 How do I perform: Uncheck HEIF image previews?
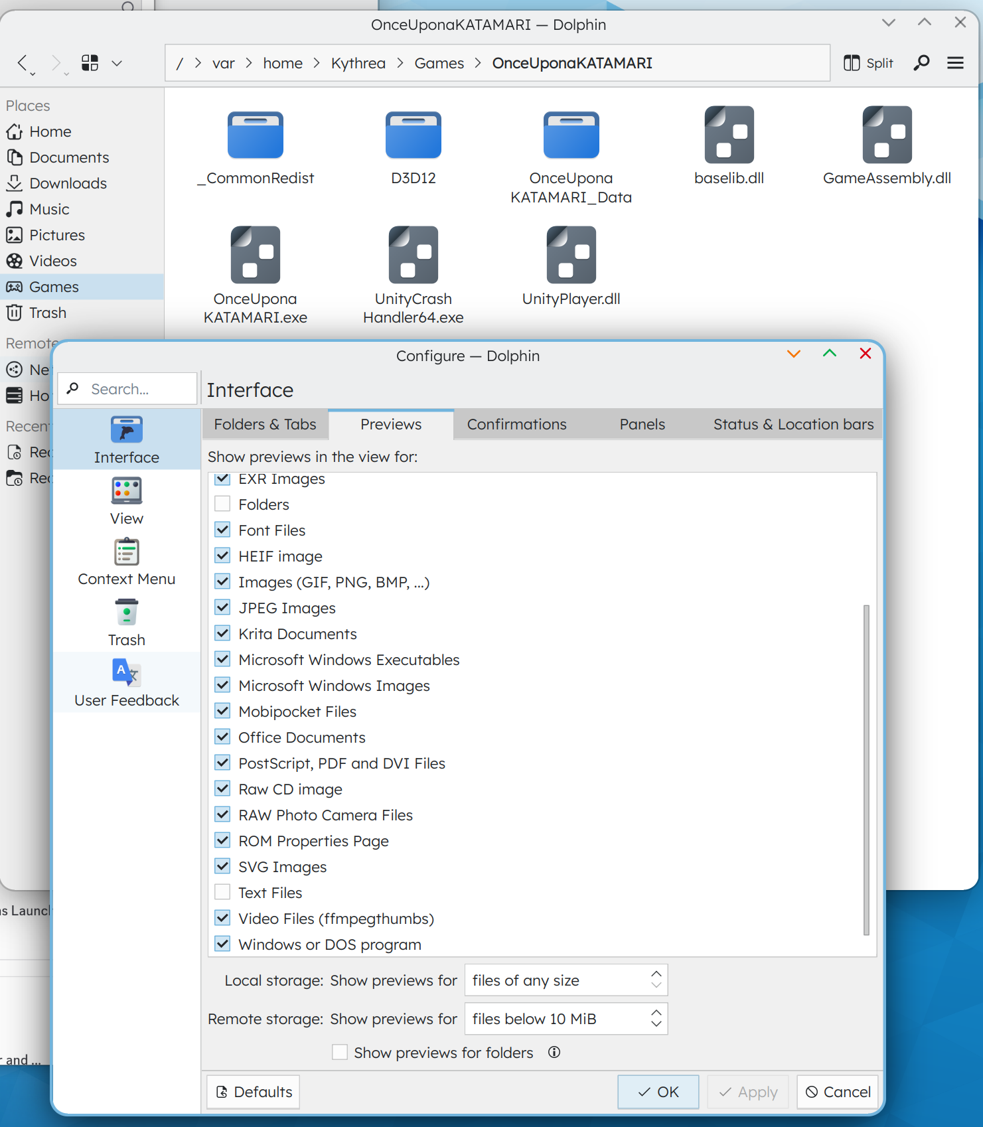pos(223,556)
